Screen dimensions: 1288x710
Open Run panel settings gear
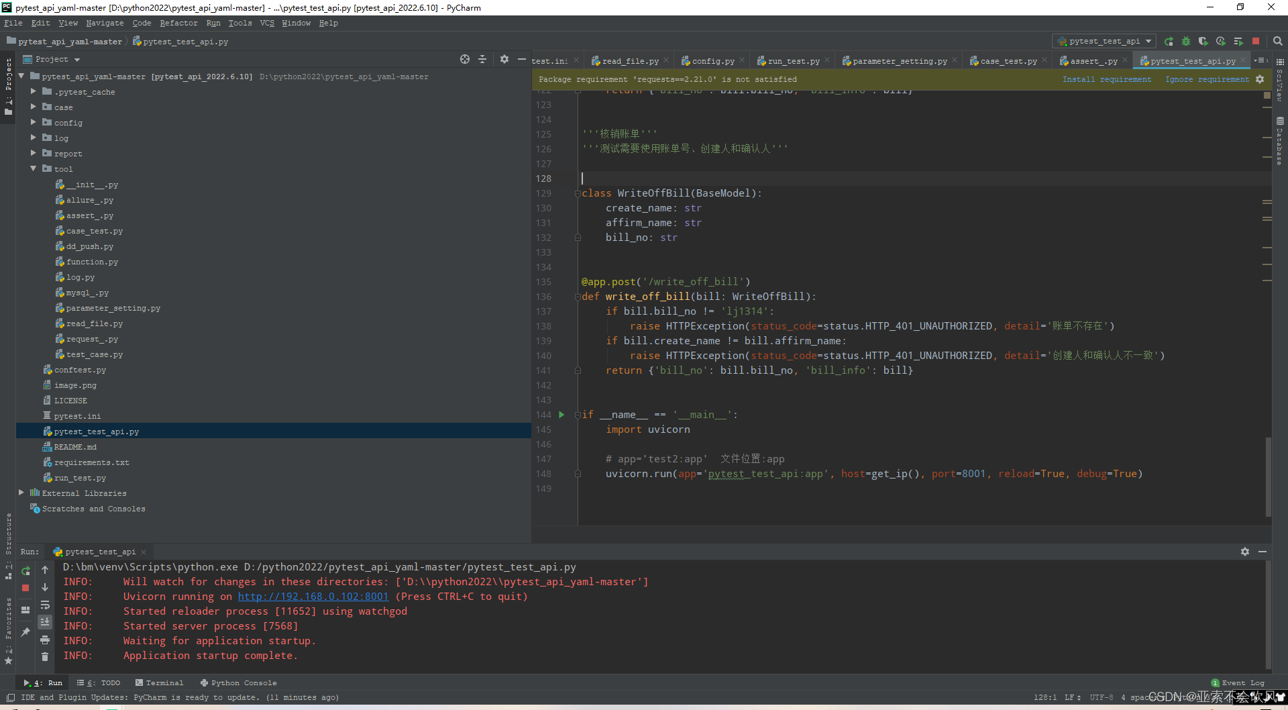coord(1245,552)
